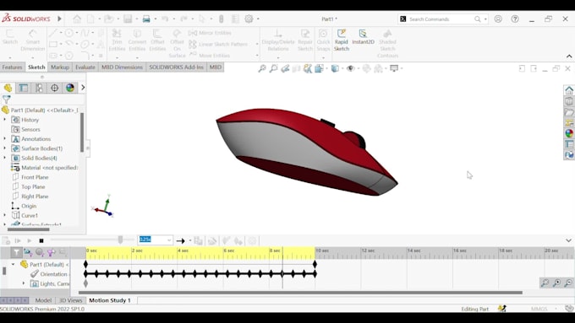This screenshot has width=575, height=323.
Task: Open the Options gear icon
Action: pos(249,19)
